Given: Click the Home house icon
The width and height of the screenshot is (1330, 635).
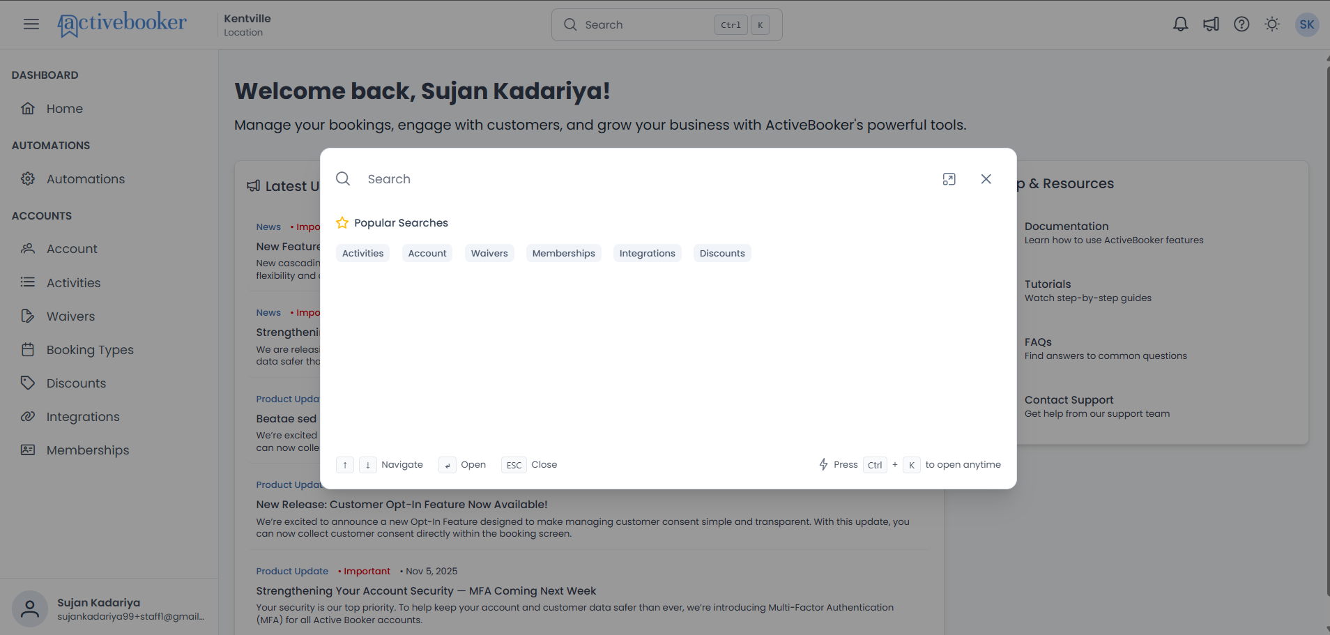Looking at the screenshot, I should click(x=28, y=108).
